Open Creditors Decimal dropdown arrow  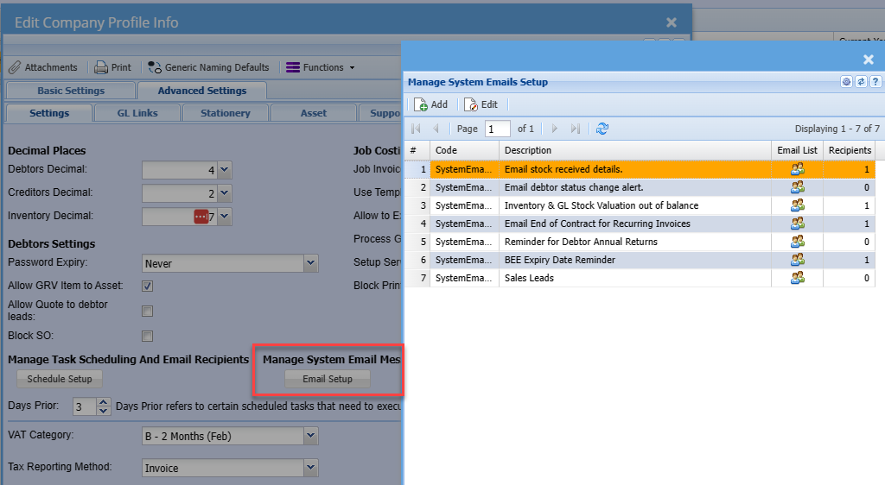point(225,193)
